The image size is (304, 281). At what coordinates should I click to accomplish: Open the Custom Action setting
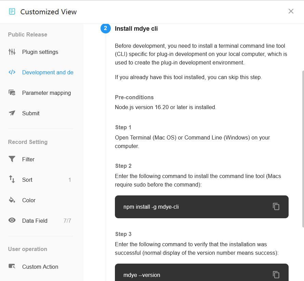pyautogui.click(x=41, y=267)
